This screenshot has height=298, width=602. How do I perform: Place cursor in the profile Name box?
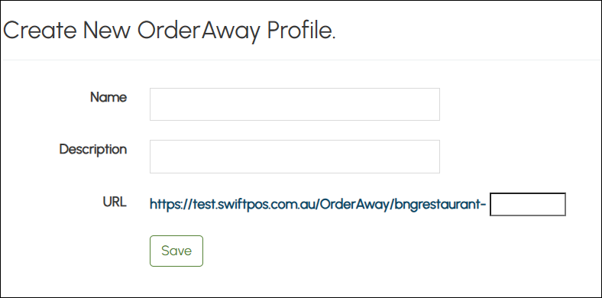(x=294, y=104)
